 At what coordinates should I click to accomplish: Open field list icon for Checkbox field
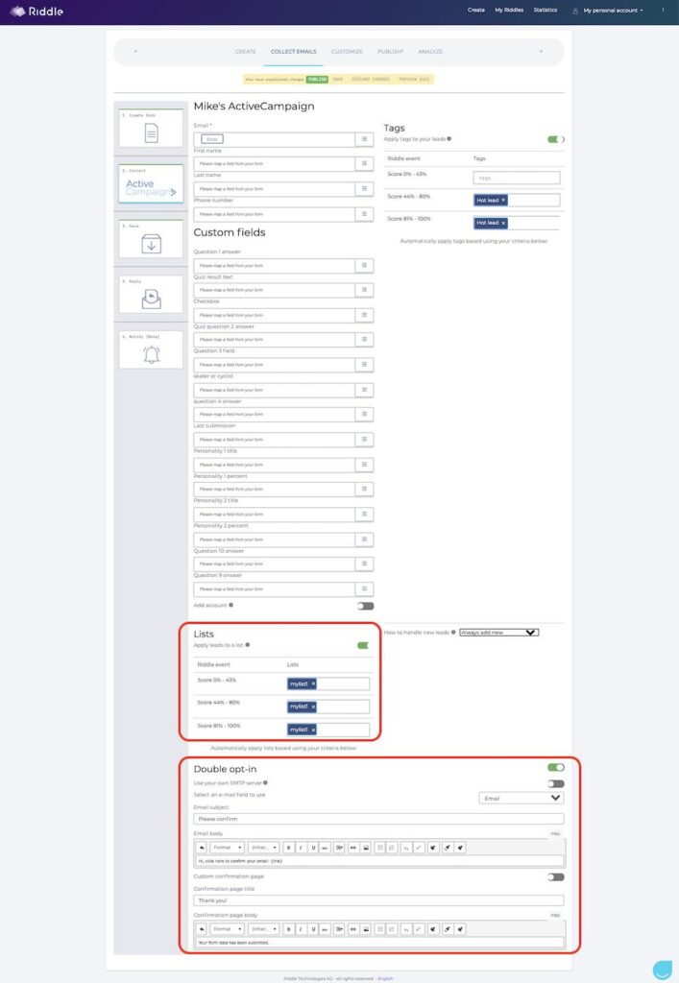pos(364,315)
